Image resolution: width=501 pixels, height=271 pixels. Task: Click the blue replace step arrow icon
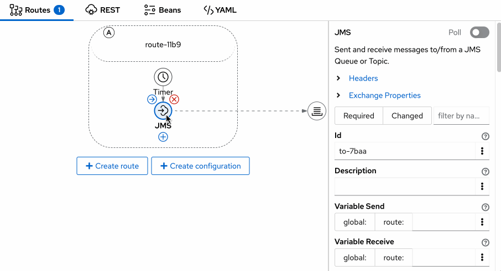[152, 99]
